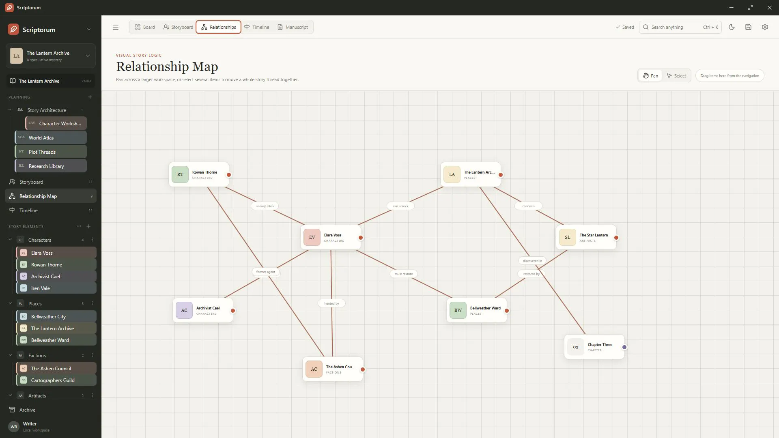Open Places group options menu
This screenshot has width=779, height=438.
coord(92,303)
